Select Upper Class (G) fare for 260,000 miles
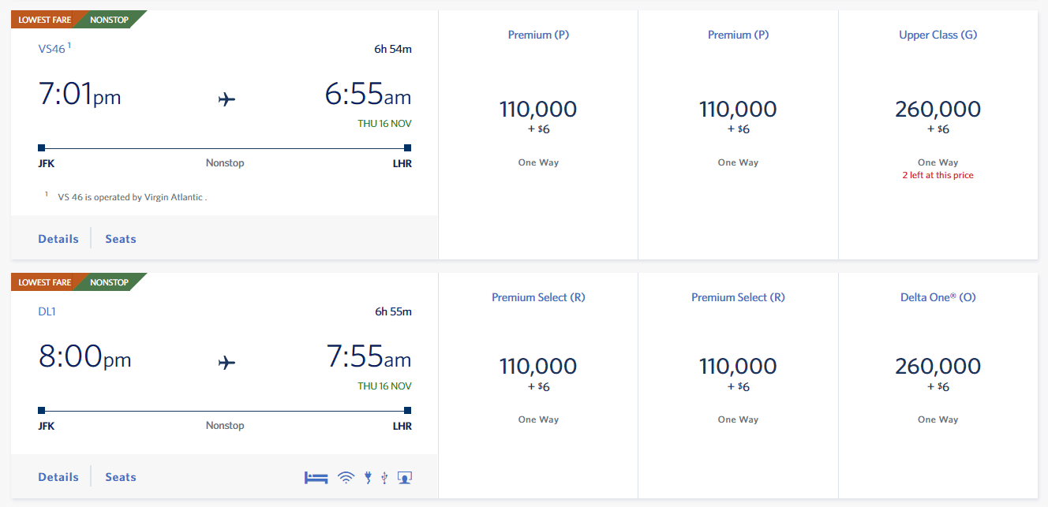 pyautogui.click(x=938, y=110)
